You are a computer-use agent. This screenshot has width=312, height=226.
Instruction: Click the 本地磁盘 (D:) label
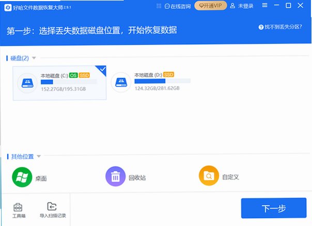(x=148, y=75)
